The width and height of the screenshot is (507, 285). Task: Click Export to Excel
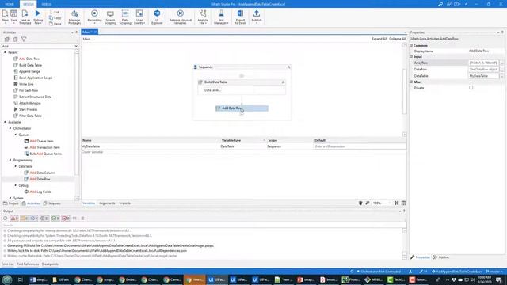coord(240,17)
